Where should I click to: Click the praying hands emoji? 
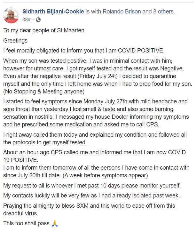pos(55,223)
